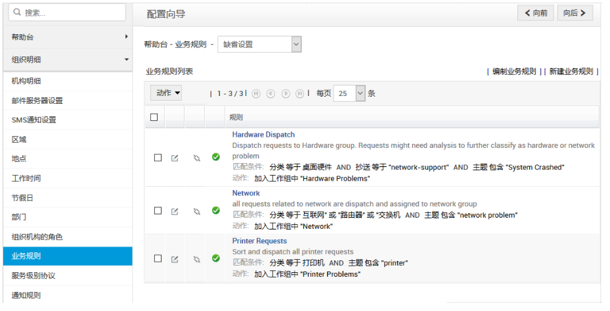The height and width of the screenshot is (311, 610).
Task: Select 地点 in the sidebar
Action: click(x=68, y=158)
